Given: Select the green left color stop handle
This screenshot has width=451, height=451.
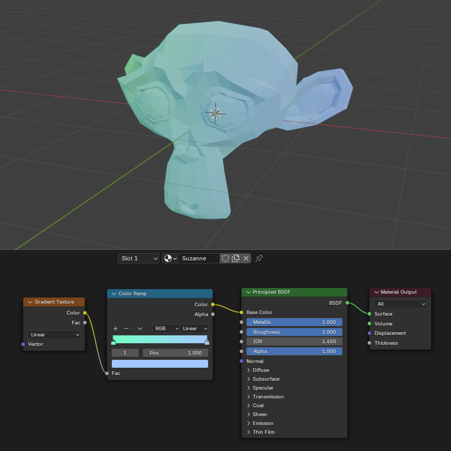Looking at the screenshot, I should point(113,342).
